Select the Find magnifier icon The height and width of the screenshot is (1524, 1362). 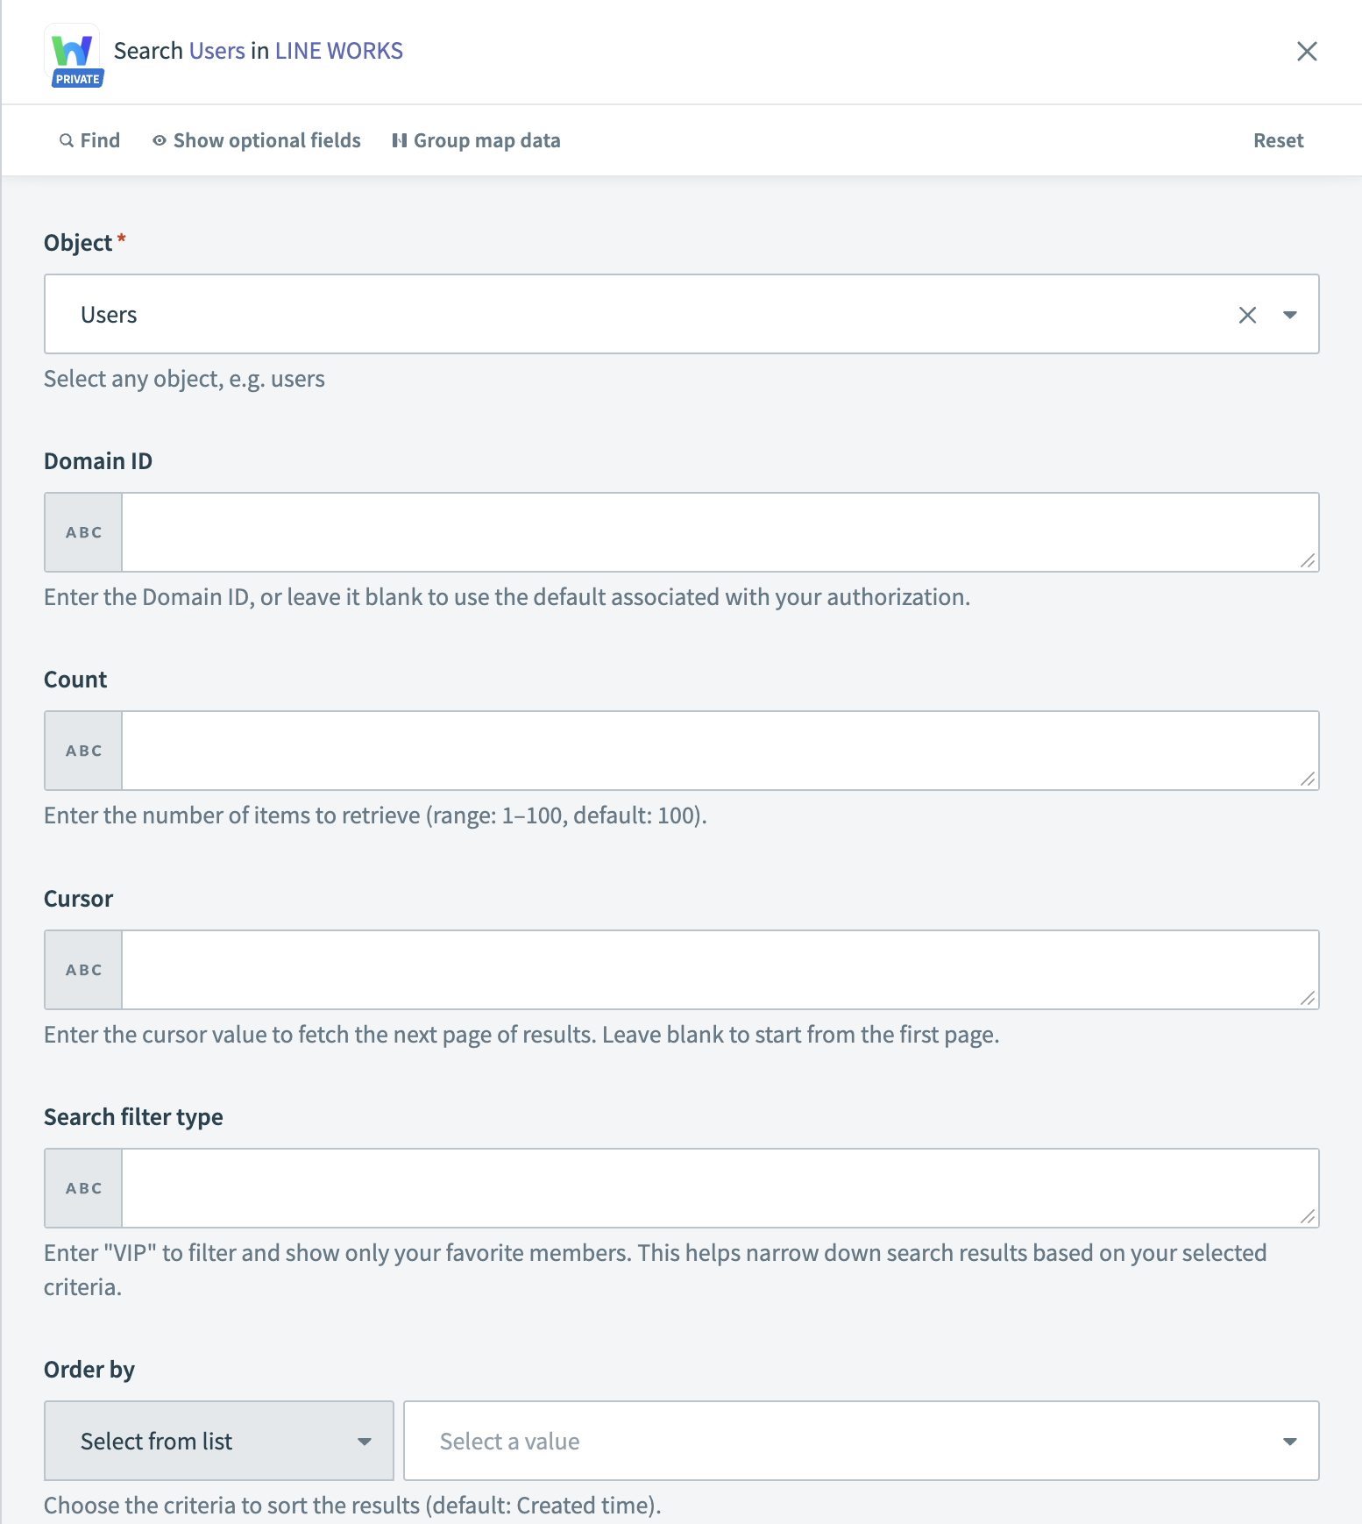click(67, 140)
